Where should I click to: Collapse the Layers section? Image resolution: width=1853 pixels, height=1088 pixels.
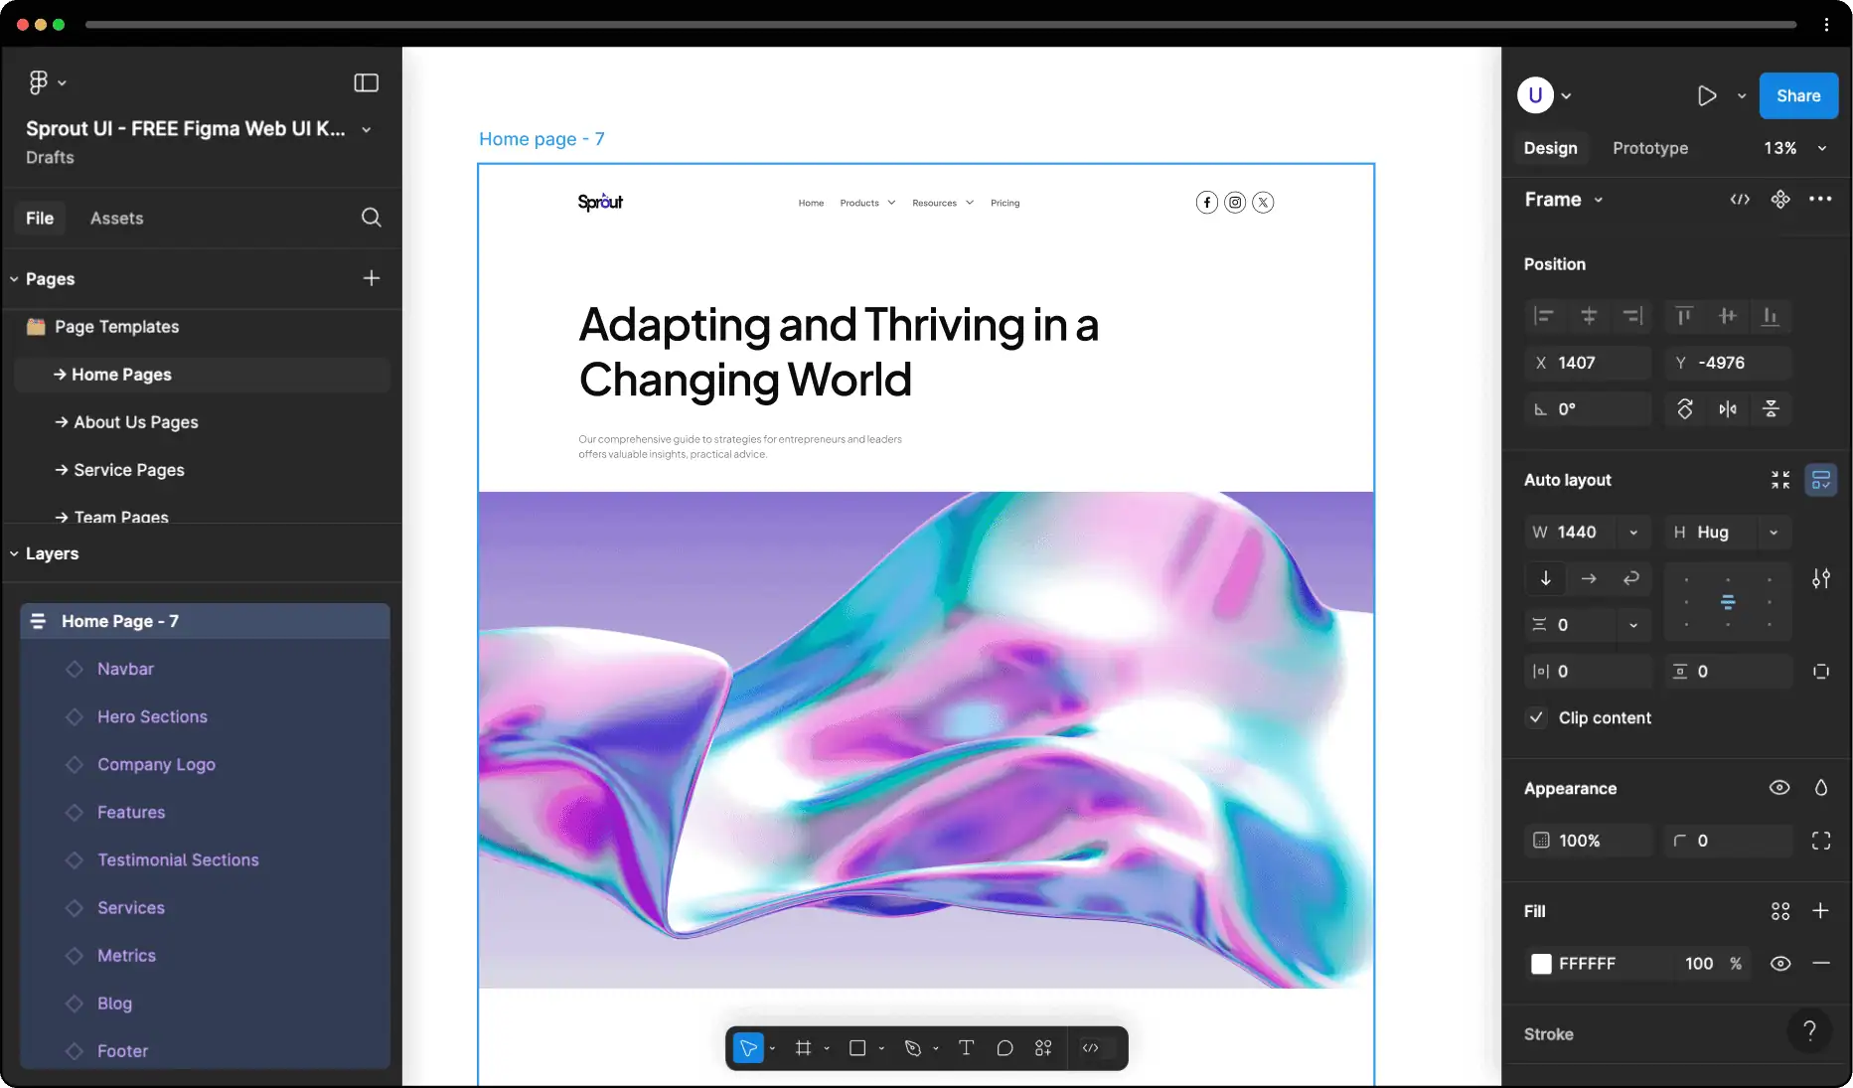[14, 553]
